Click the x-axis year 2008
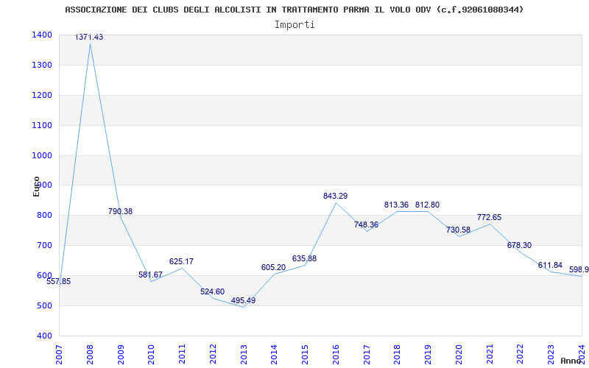The height and width of the screenshot is (368, 589). click(x=90, y=355)
